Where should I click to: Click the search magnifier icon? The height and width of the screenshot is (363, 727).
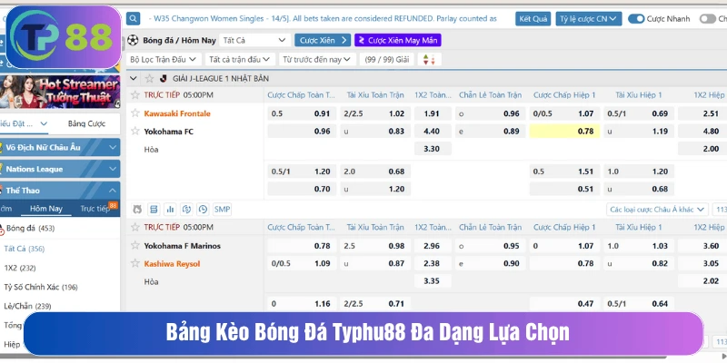(133, 18)
